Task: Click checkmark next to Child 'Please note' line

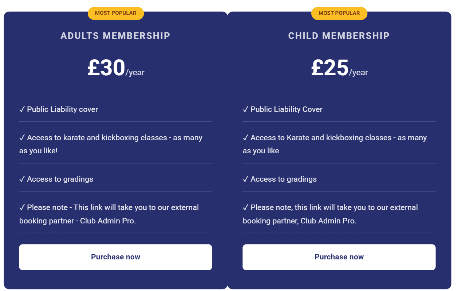Action: click(246, 207)
